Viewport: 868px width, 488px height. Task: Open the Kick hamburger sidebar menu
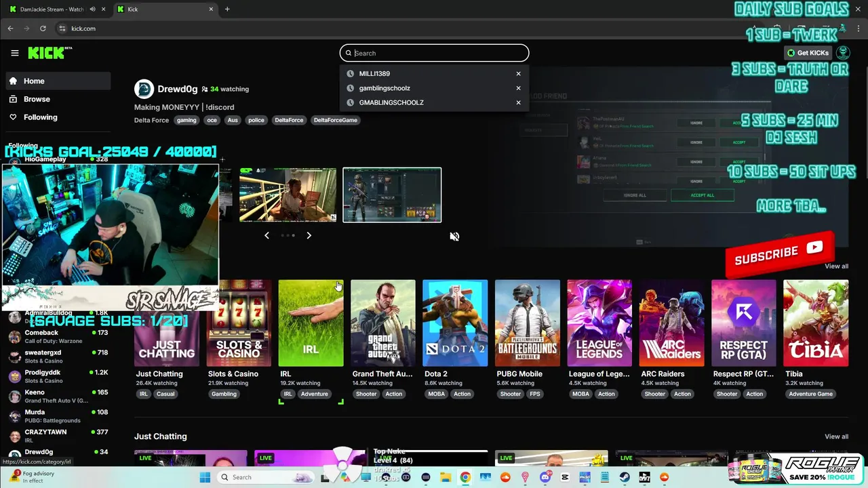pos(14,53)
